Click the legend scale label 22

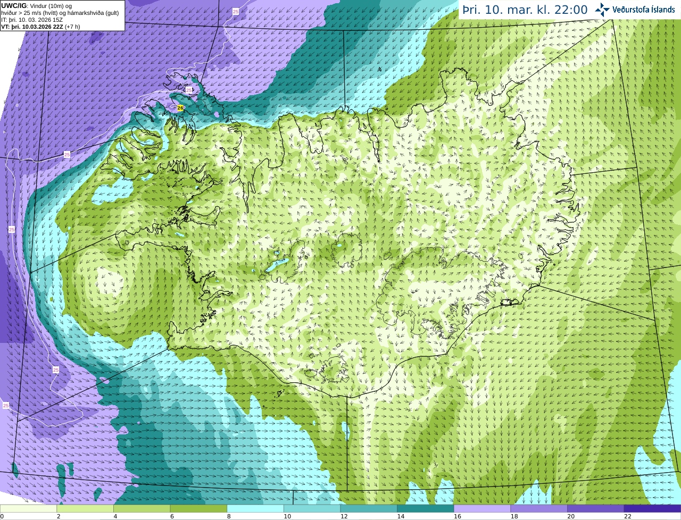click(628, 516)
